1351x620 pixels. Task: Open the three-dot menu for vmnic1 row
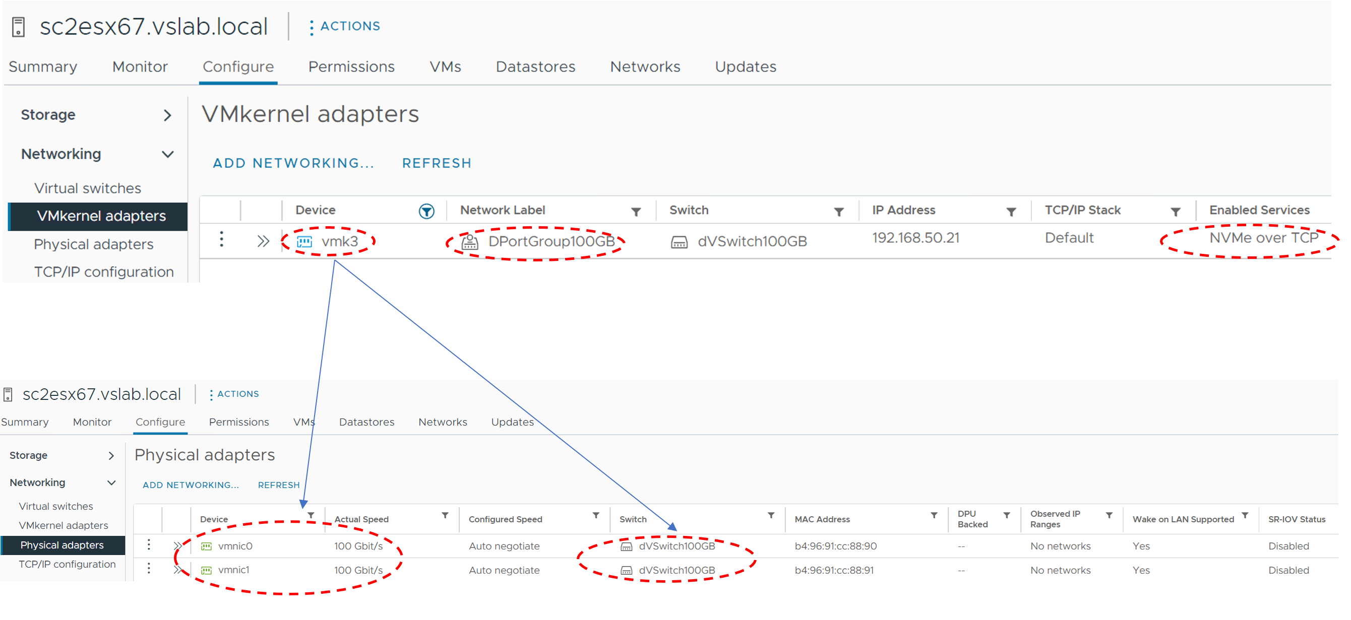[x=149, y=569]
